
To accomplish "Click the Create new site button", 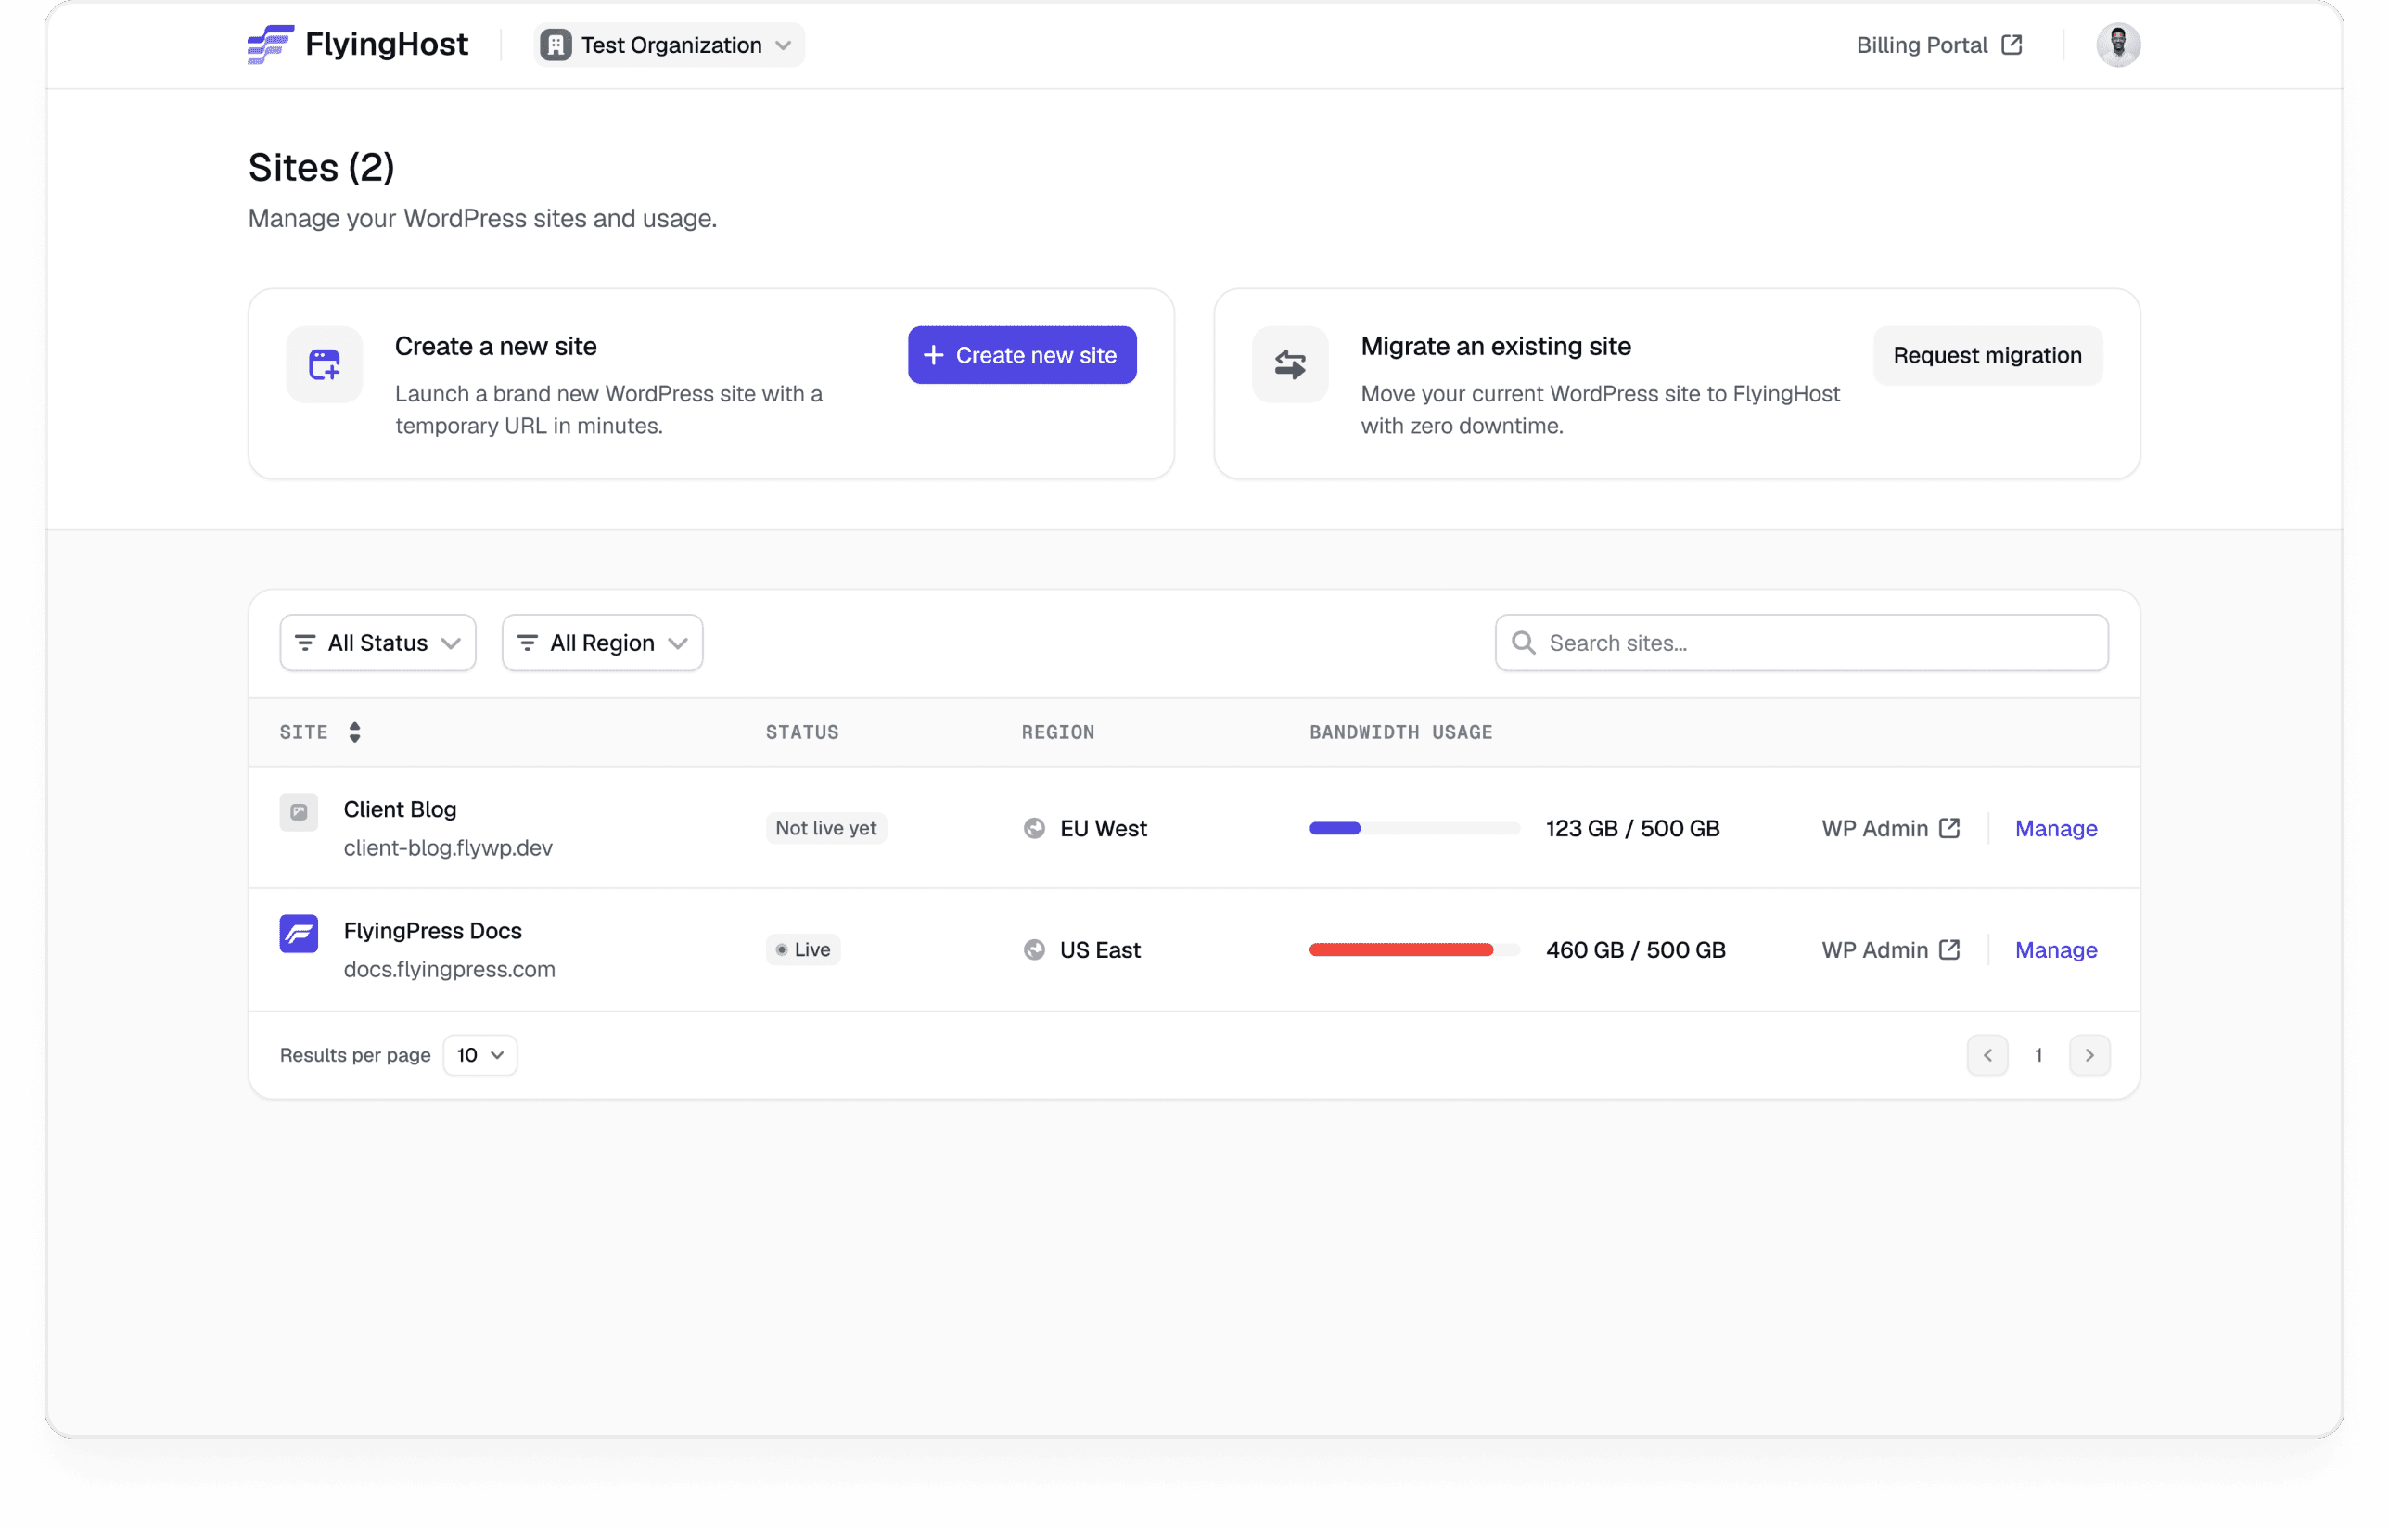I will pyautogui.click(x=1021, y=355).
